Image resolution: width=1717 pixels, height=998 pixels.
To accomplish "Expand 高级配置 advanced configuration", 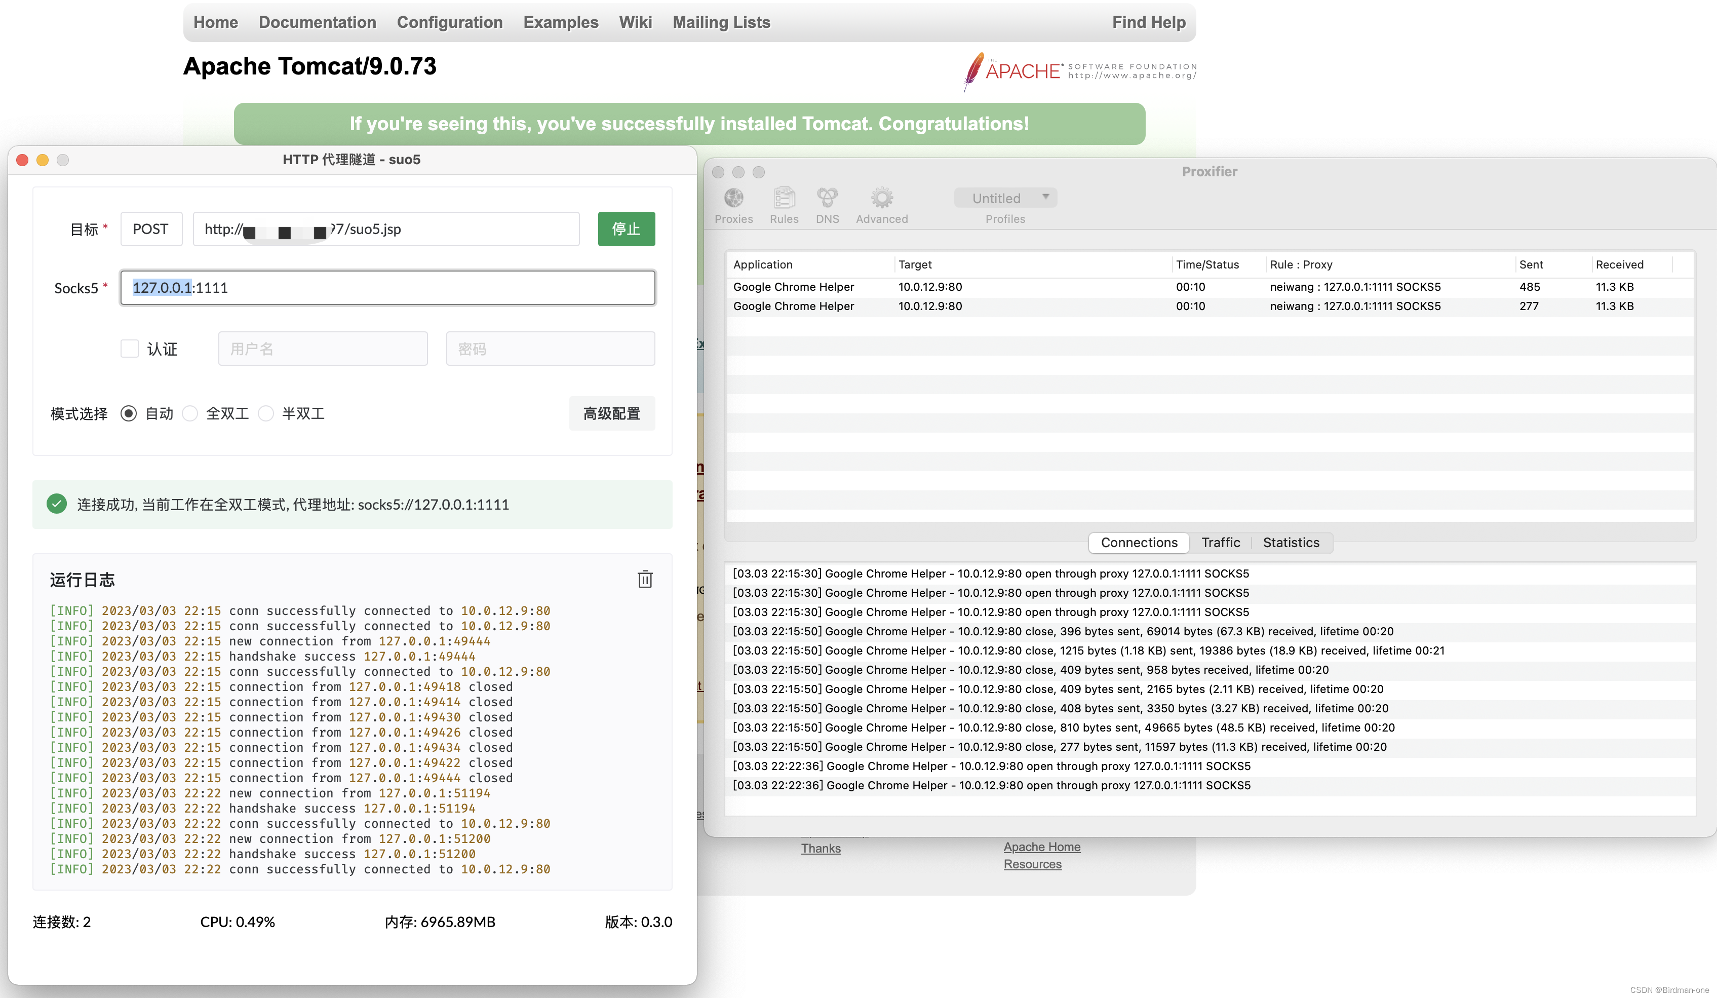I will [611, 414].
